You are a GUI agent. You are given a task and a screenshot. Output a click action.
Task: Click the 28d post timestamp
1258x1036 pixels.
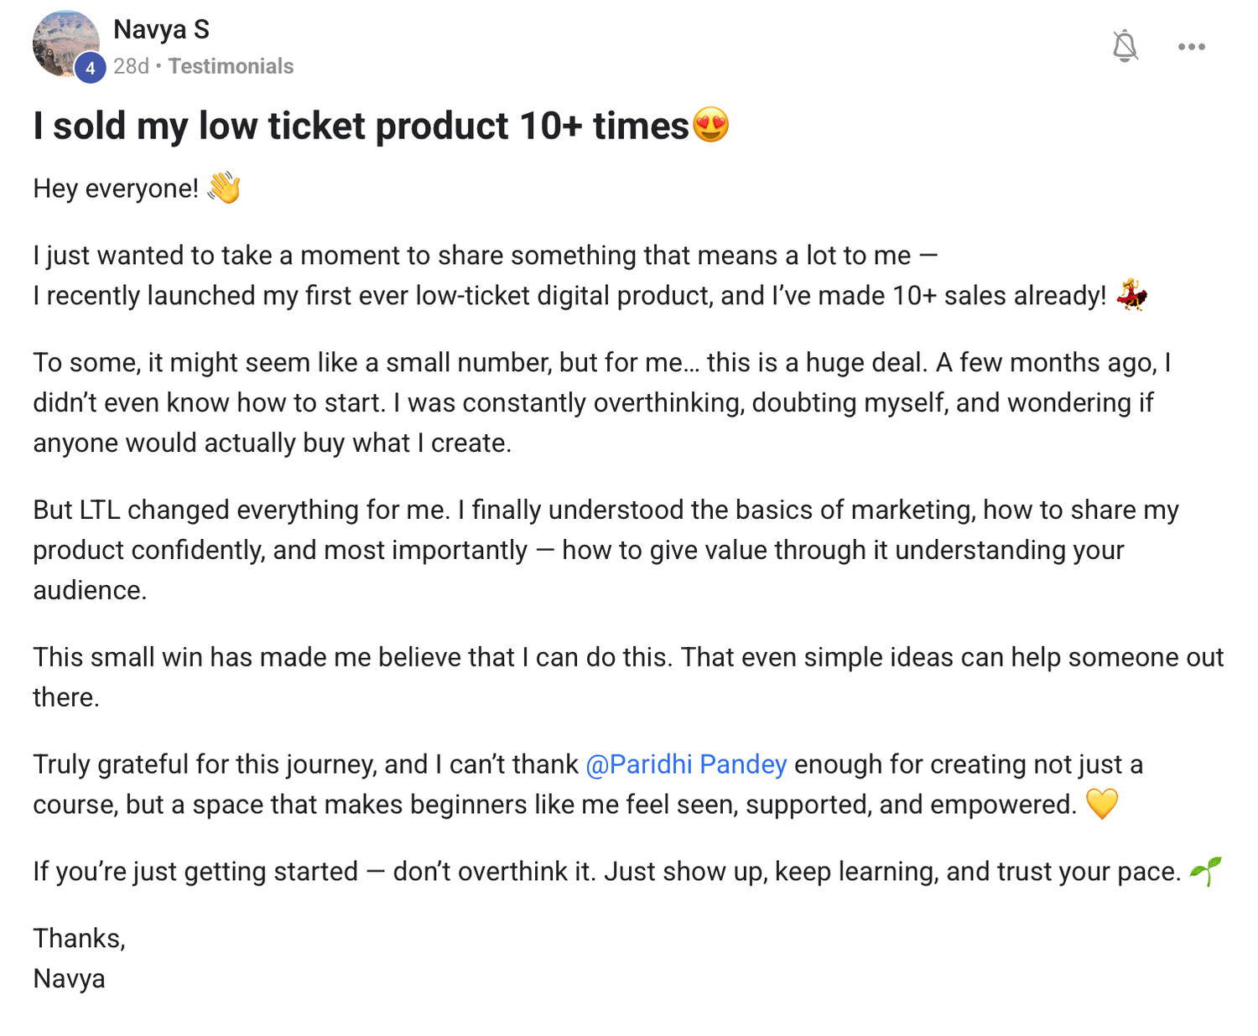point(131,66)
